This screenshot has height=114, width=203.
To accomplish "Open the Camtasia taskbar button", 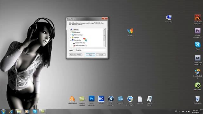I will pyautogui.click(x=43, y=111).
